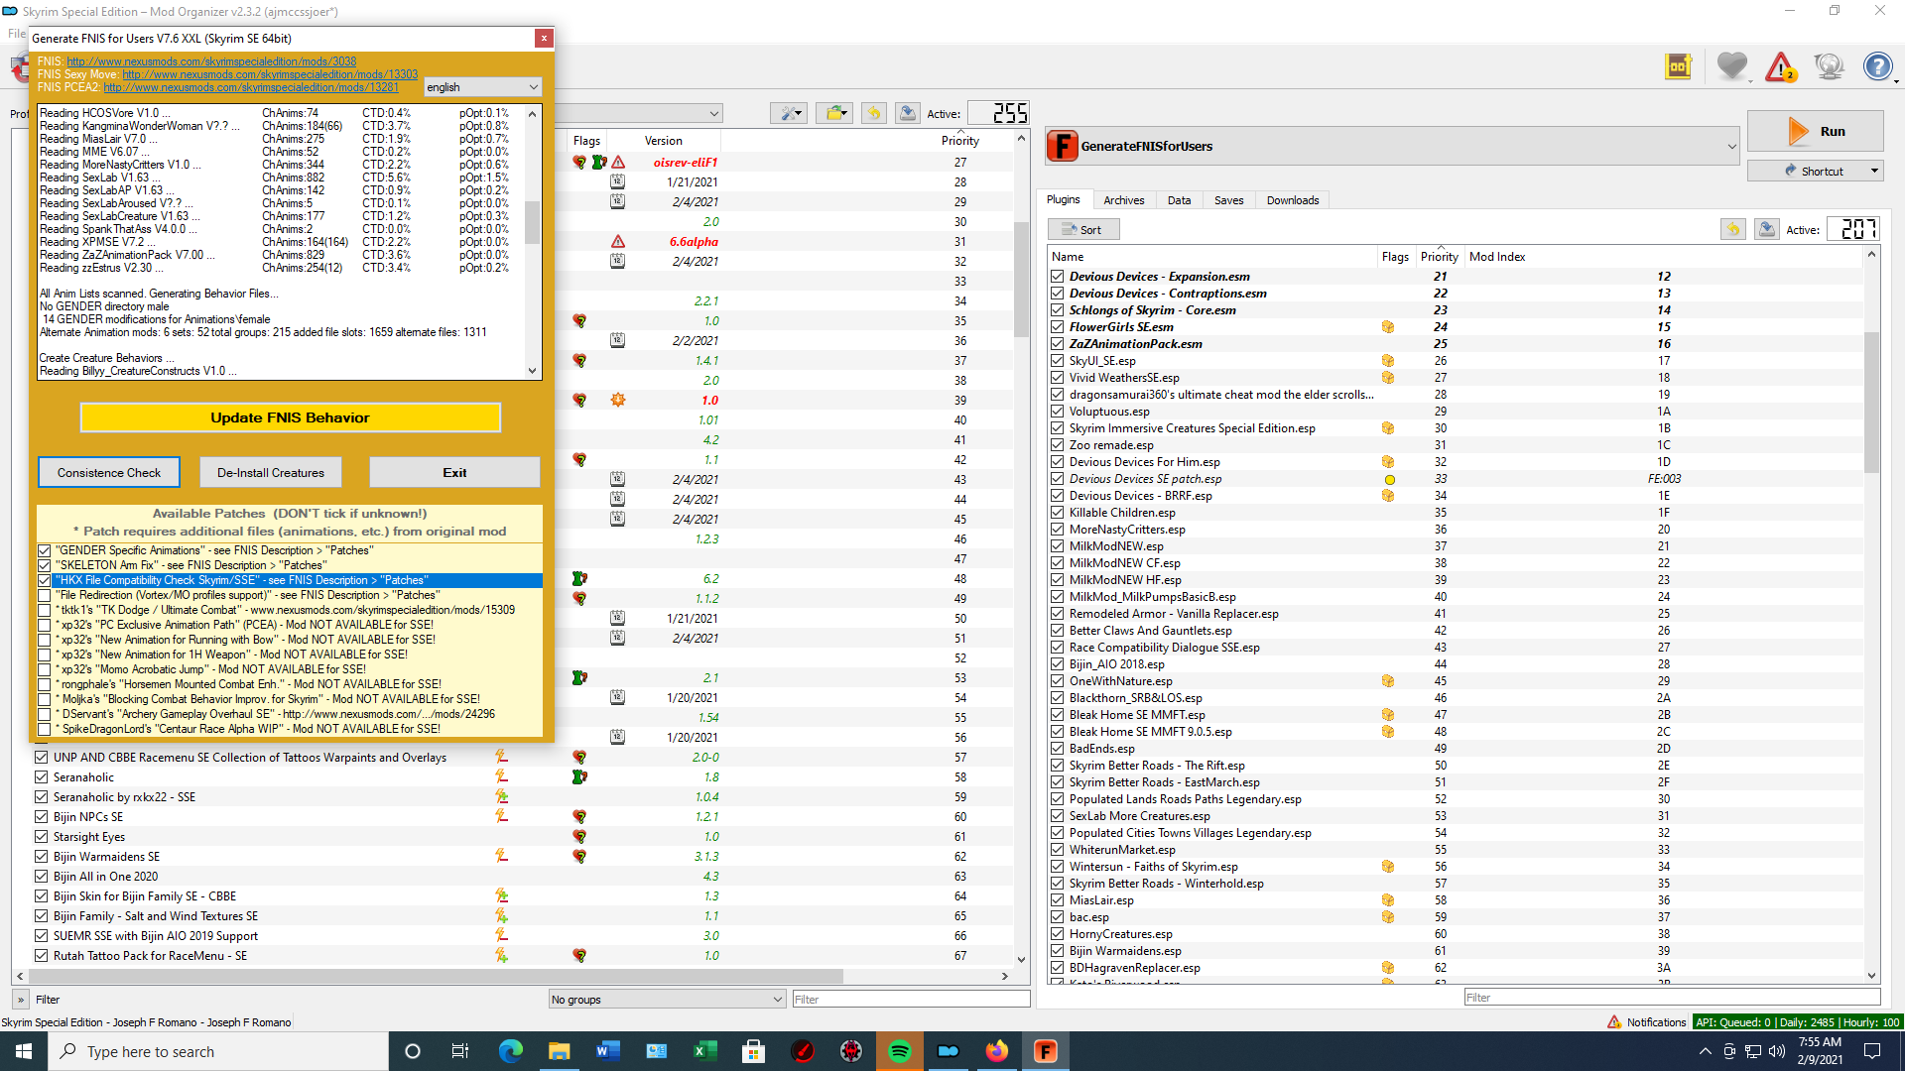Open File Explorer from the taskbar
This screenshot has width=1905, height=1071.
click(x=560, y=1051)
